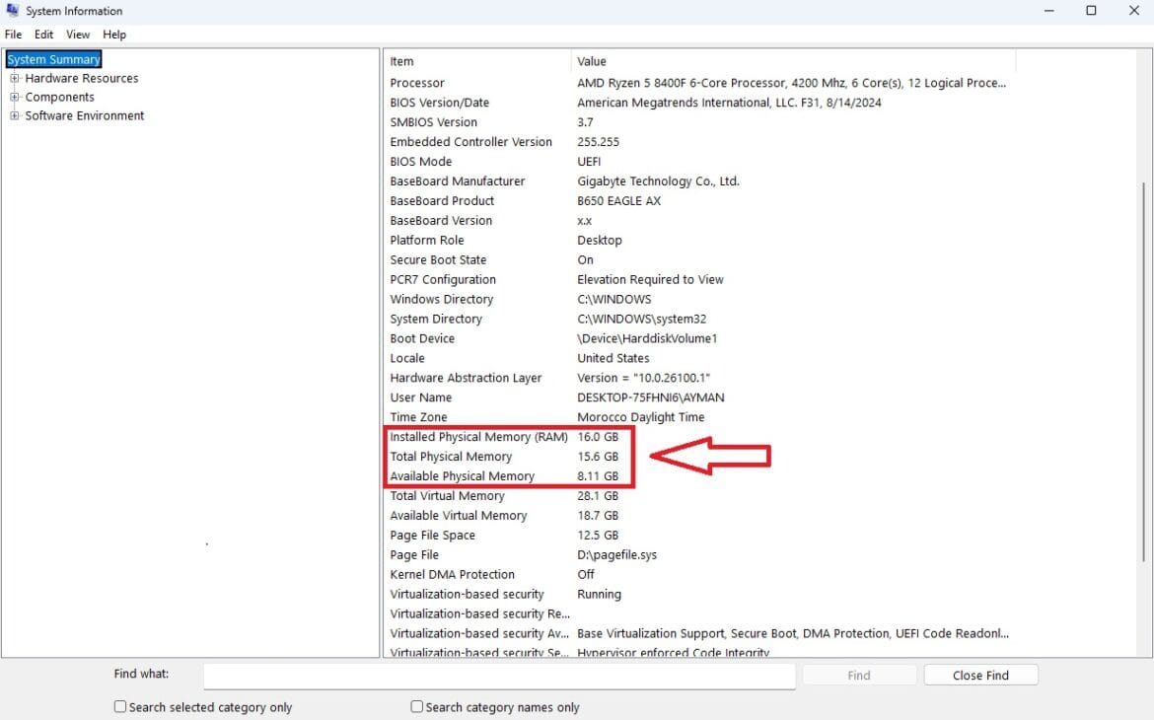
Task: Select the Embedded Controller Version row
Action: click(x=699, y=142)
